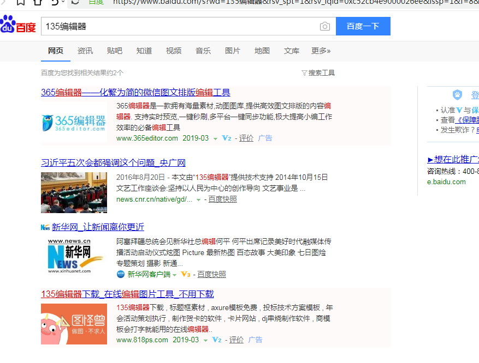Click the 365编辑器 logo thumbnail

[74, 123]
